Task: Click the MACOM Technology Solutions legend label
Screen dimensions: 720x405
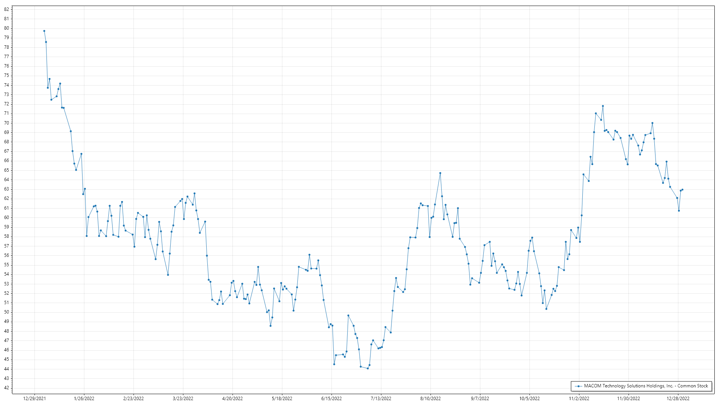Action: tap(646, 386)
